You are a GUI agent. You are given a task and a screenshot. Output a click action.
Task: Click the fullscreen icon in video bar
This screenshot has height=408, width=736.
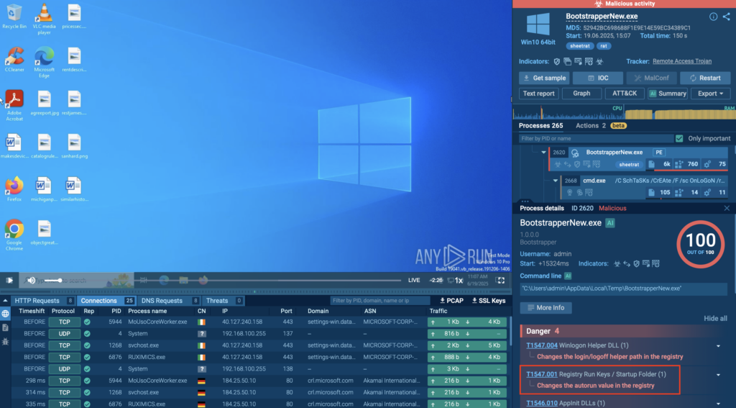[x=501, y=280]
